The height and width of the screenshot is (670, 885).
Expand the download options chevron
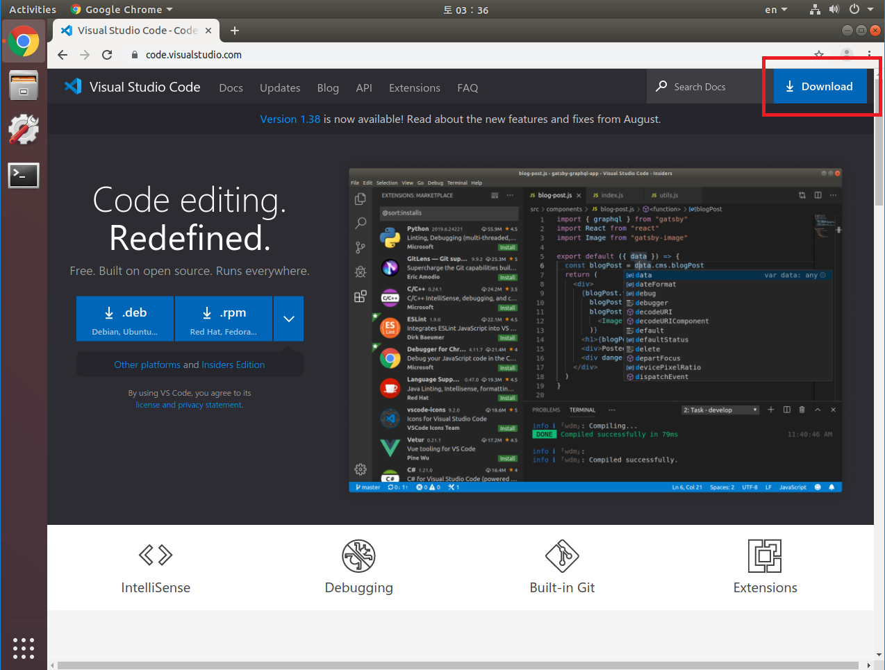click(289, 319)
